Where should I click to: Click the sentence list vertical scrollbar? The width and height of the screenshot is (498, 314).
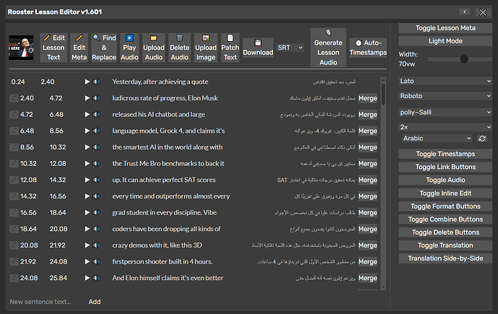pyautogui.click(x=383, y=183)
